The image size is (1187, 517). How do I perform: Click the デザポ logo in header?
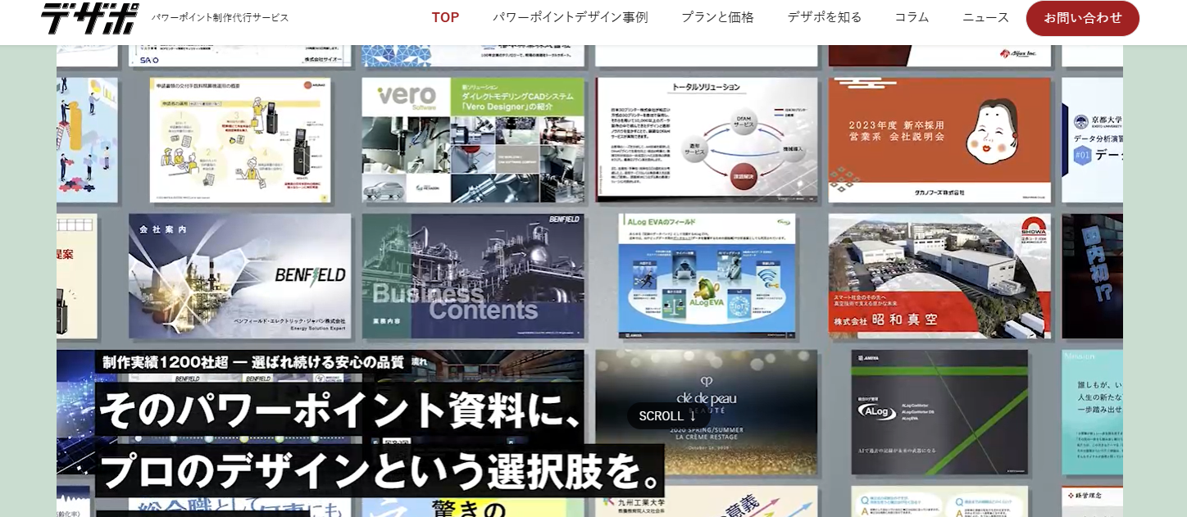pos(90,18)
